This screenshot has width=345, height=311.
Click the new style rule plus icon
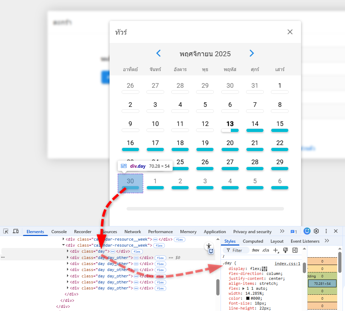coord(276,250)
